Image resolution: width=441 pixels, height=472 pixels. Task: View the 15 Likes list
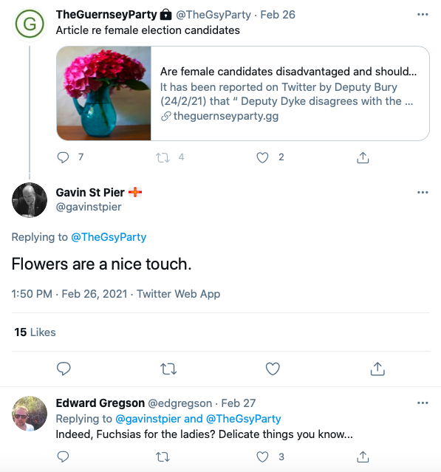[35, 332]
